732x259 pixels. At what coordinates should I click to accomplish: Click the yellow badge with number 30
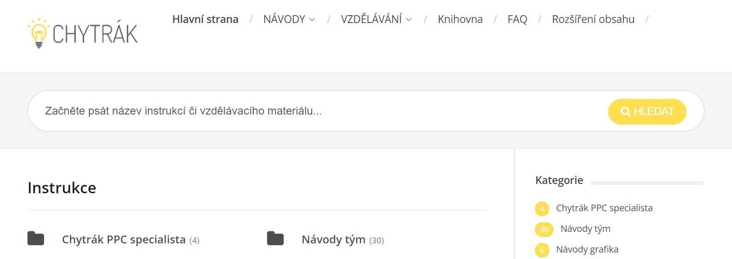pyautogui.click(x=544, y=230)
